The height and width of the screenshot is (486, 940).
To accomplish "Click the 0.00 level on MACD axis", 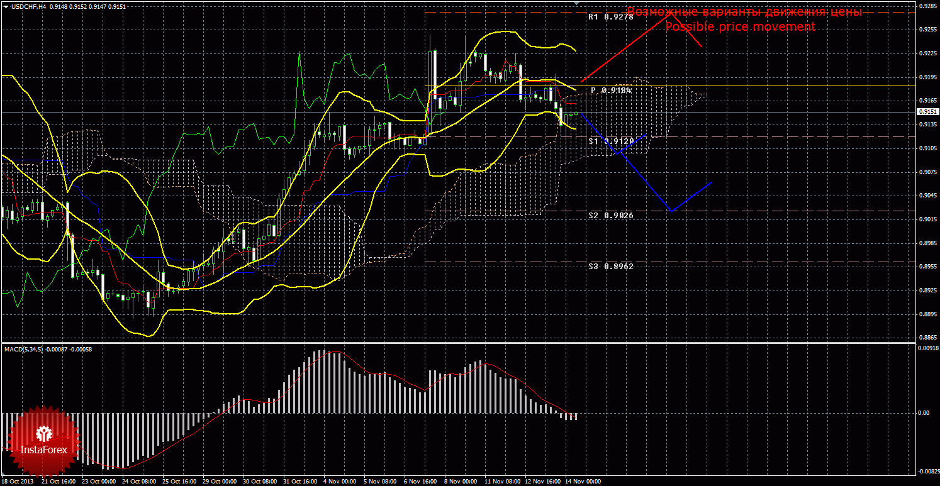I will (x=925, y=413).
